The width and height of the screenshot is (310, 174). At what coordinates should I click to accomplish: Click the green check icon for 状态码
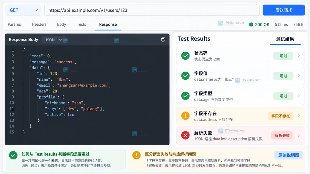(x=186, y=56)
